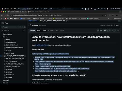Open SETUP.md in the file tree
This screenshot has height=91, width=122.
[x=9, y=69]
